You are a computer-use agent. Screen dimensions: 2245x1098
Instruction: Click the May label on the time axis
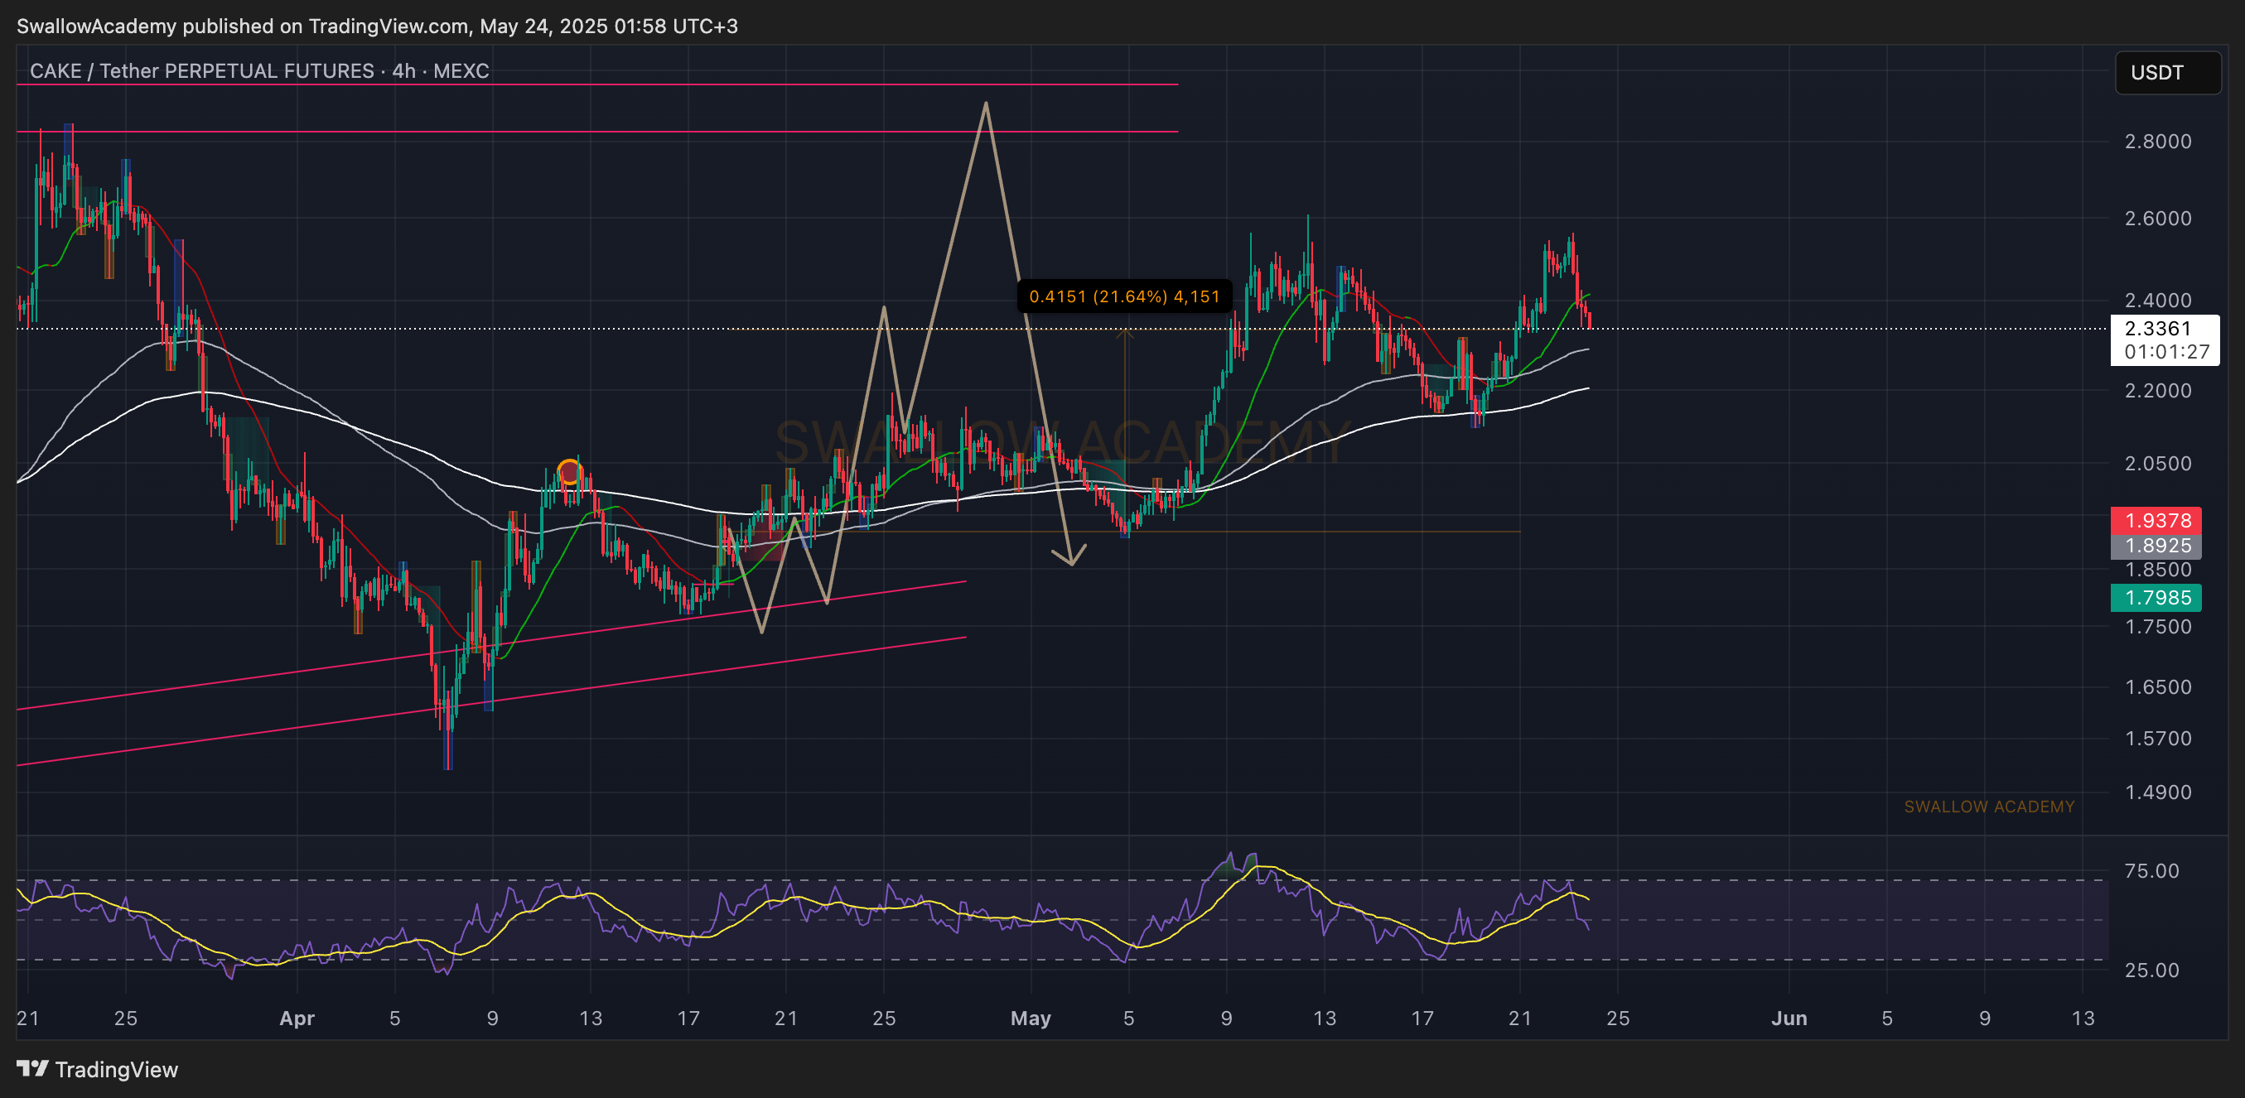point(1030,1018)
